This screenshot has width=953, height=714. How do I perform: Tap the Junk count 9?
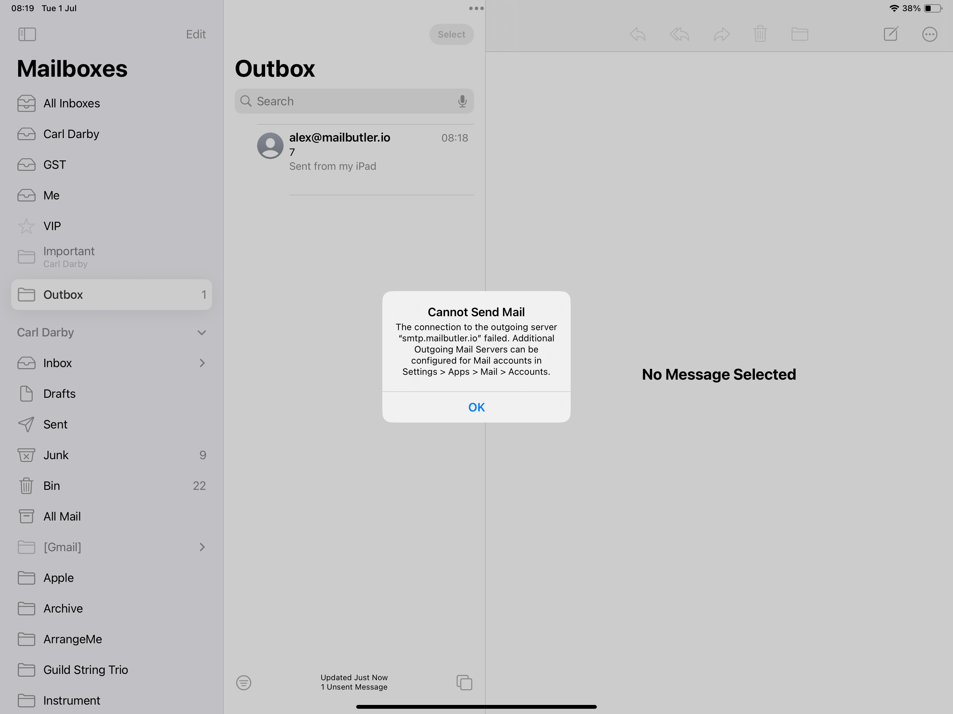202,455
